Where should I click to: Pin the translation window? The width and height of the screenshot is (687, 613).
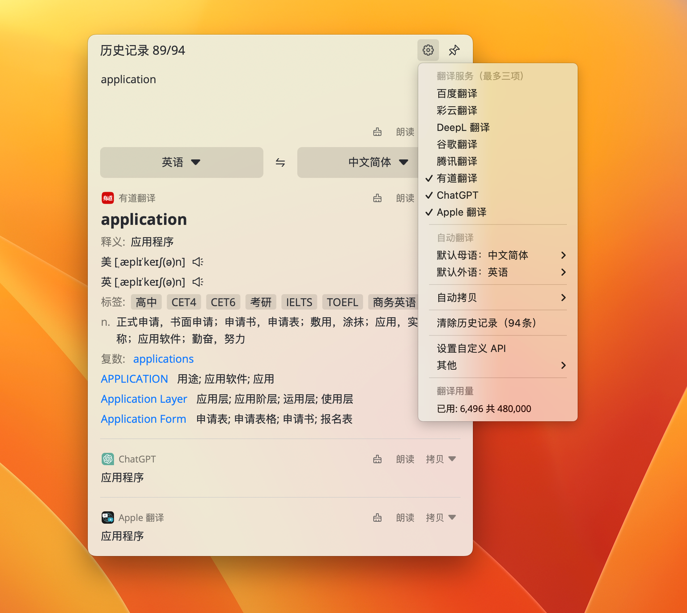click(454, 50)
